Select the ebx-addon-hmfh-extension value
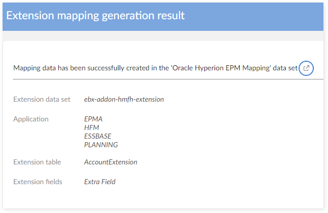The height and width of the screenshot is (213, 328). click(x=124, y=99)
